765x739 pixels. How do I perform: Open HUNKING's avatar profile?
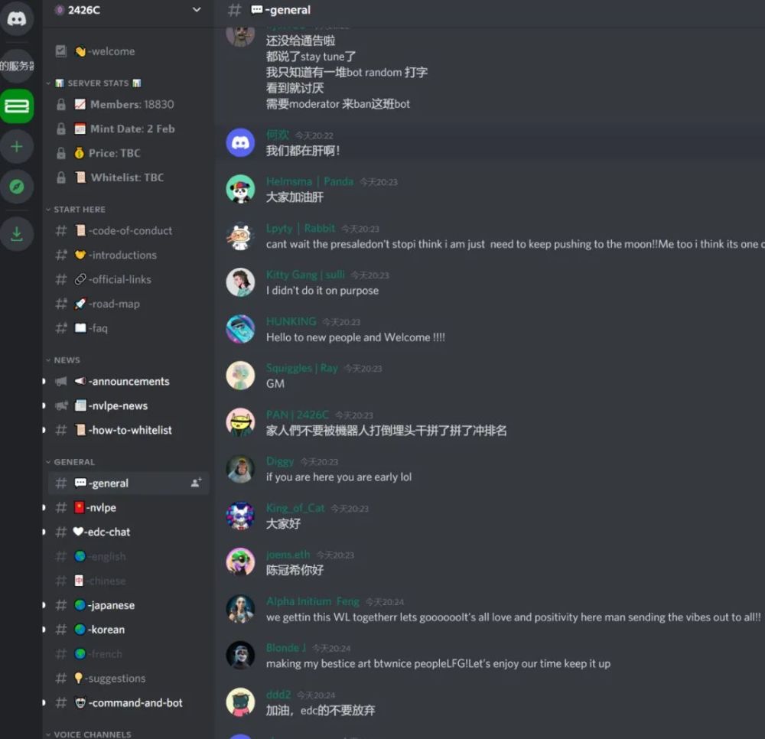tap(240, 329)
